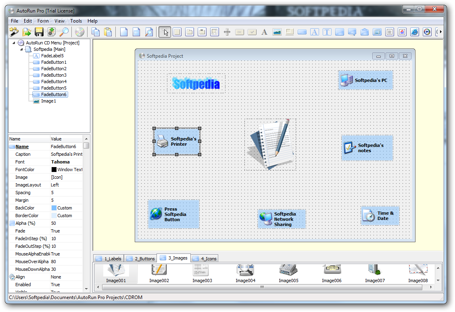This screenshot has height=312, width=455.
Task: Click the black FontColor swatch
Action: (54, 170)
